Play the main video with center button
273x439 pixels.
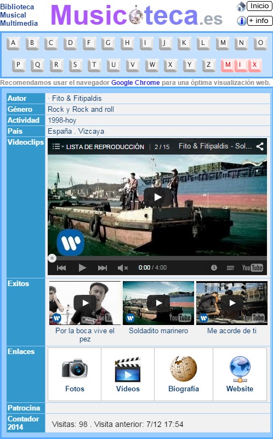pyautogui.click(x=158, y=197)
